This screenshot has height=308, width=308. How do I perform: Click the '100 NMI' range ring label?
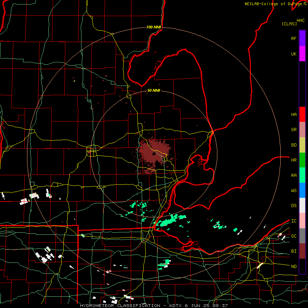click(x=154, y=27)
